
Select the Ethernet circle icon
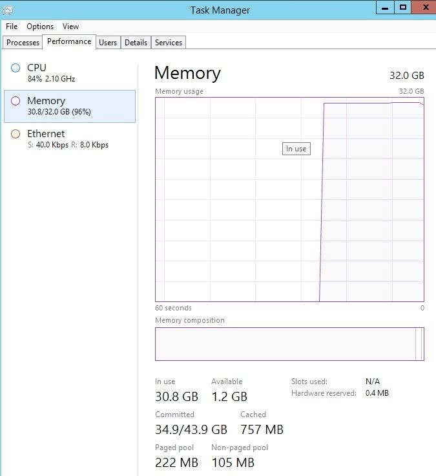click(16, 134)
